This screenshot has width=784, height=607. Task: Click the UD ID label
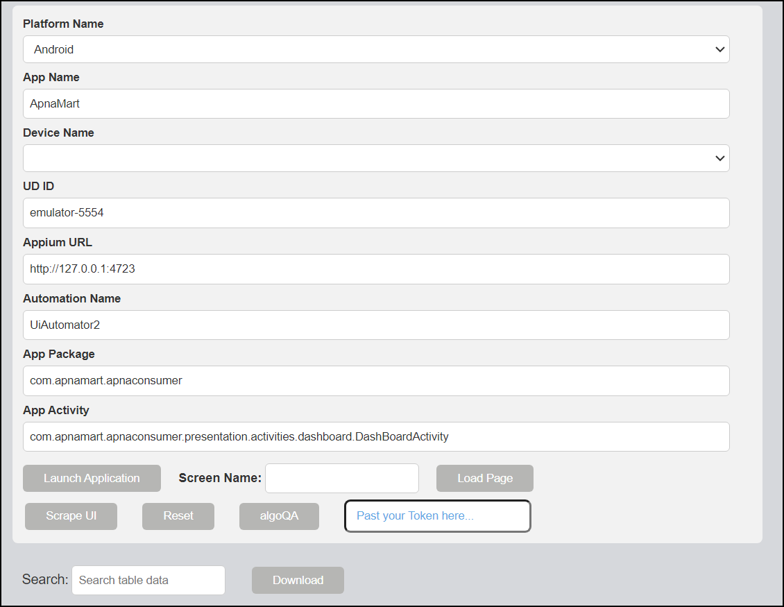point(38,187)
